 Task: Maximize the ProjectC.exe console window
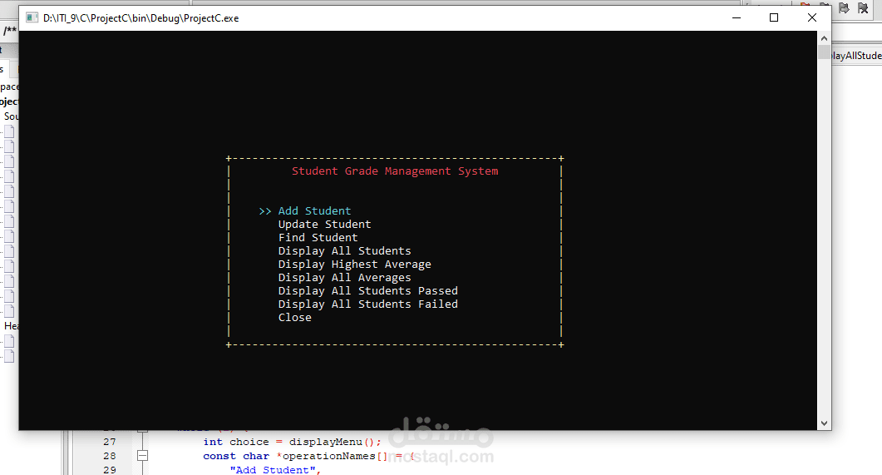click(x=774, y=18)
